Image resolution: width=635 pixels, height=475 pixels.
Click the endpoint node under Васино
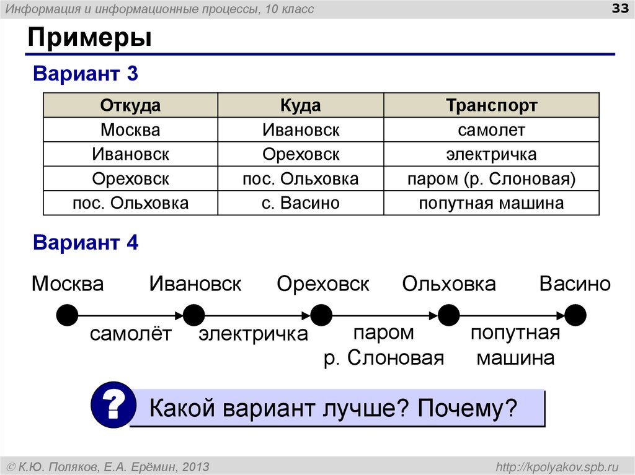click(575, 314)
